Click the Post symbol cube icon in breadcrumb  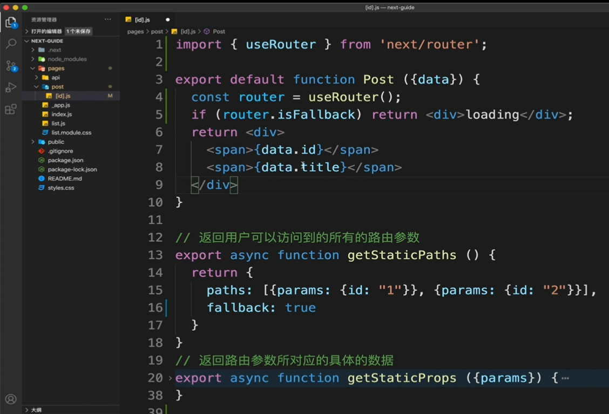click(x=207, y=31)
